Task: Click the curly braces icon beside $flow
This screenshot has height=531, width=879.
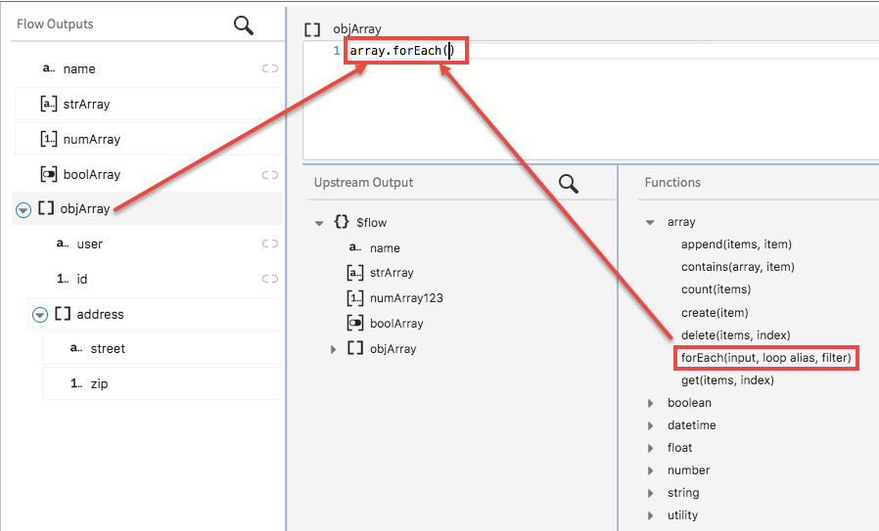Action: 342,222
